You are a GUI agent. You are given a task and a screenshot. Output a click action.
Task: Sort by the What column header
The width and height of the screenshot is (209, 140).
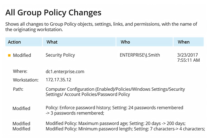click(x=79, y=42)
